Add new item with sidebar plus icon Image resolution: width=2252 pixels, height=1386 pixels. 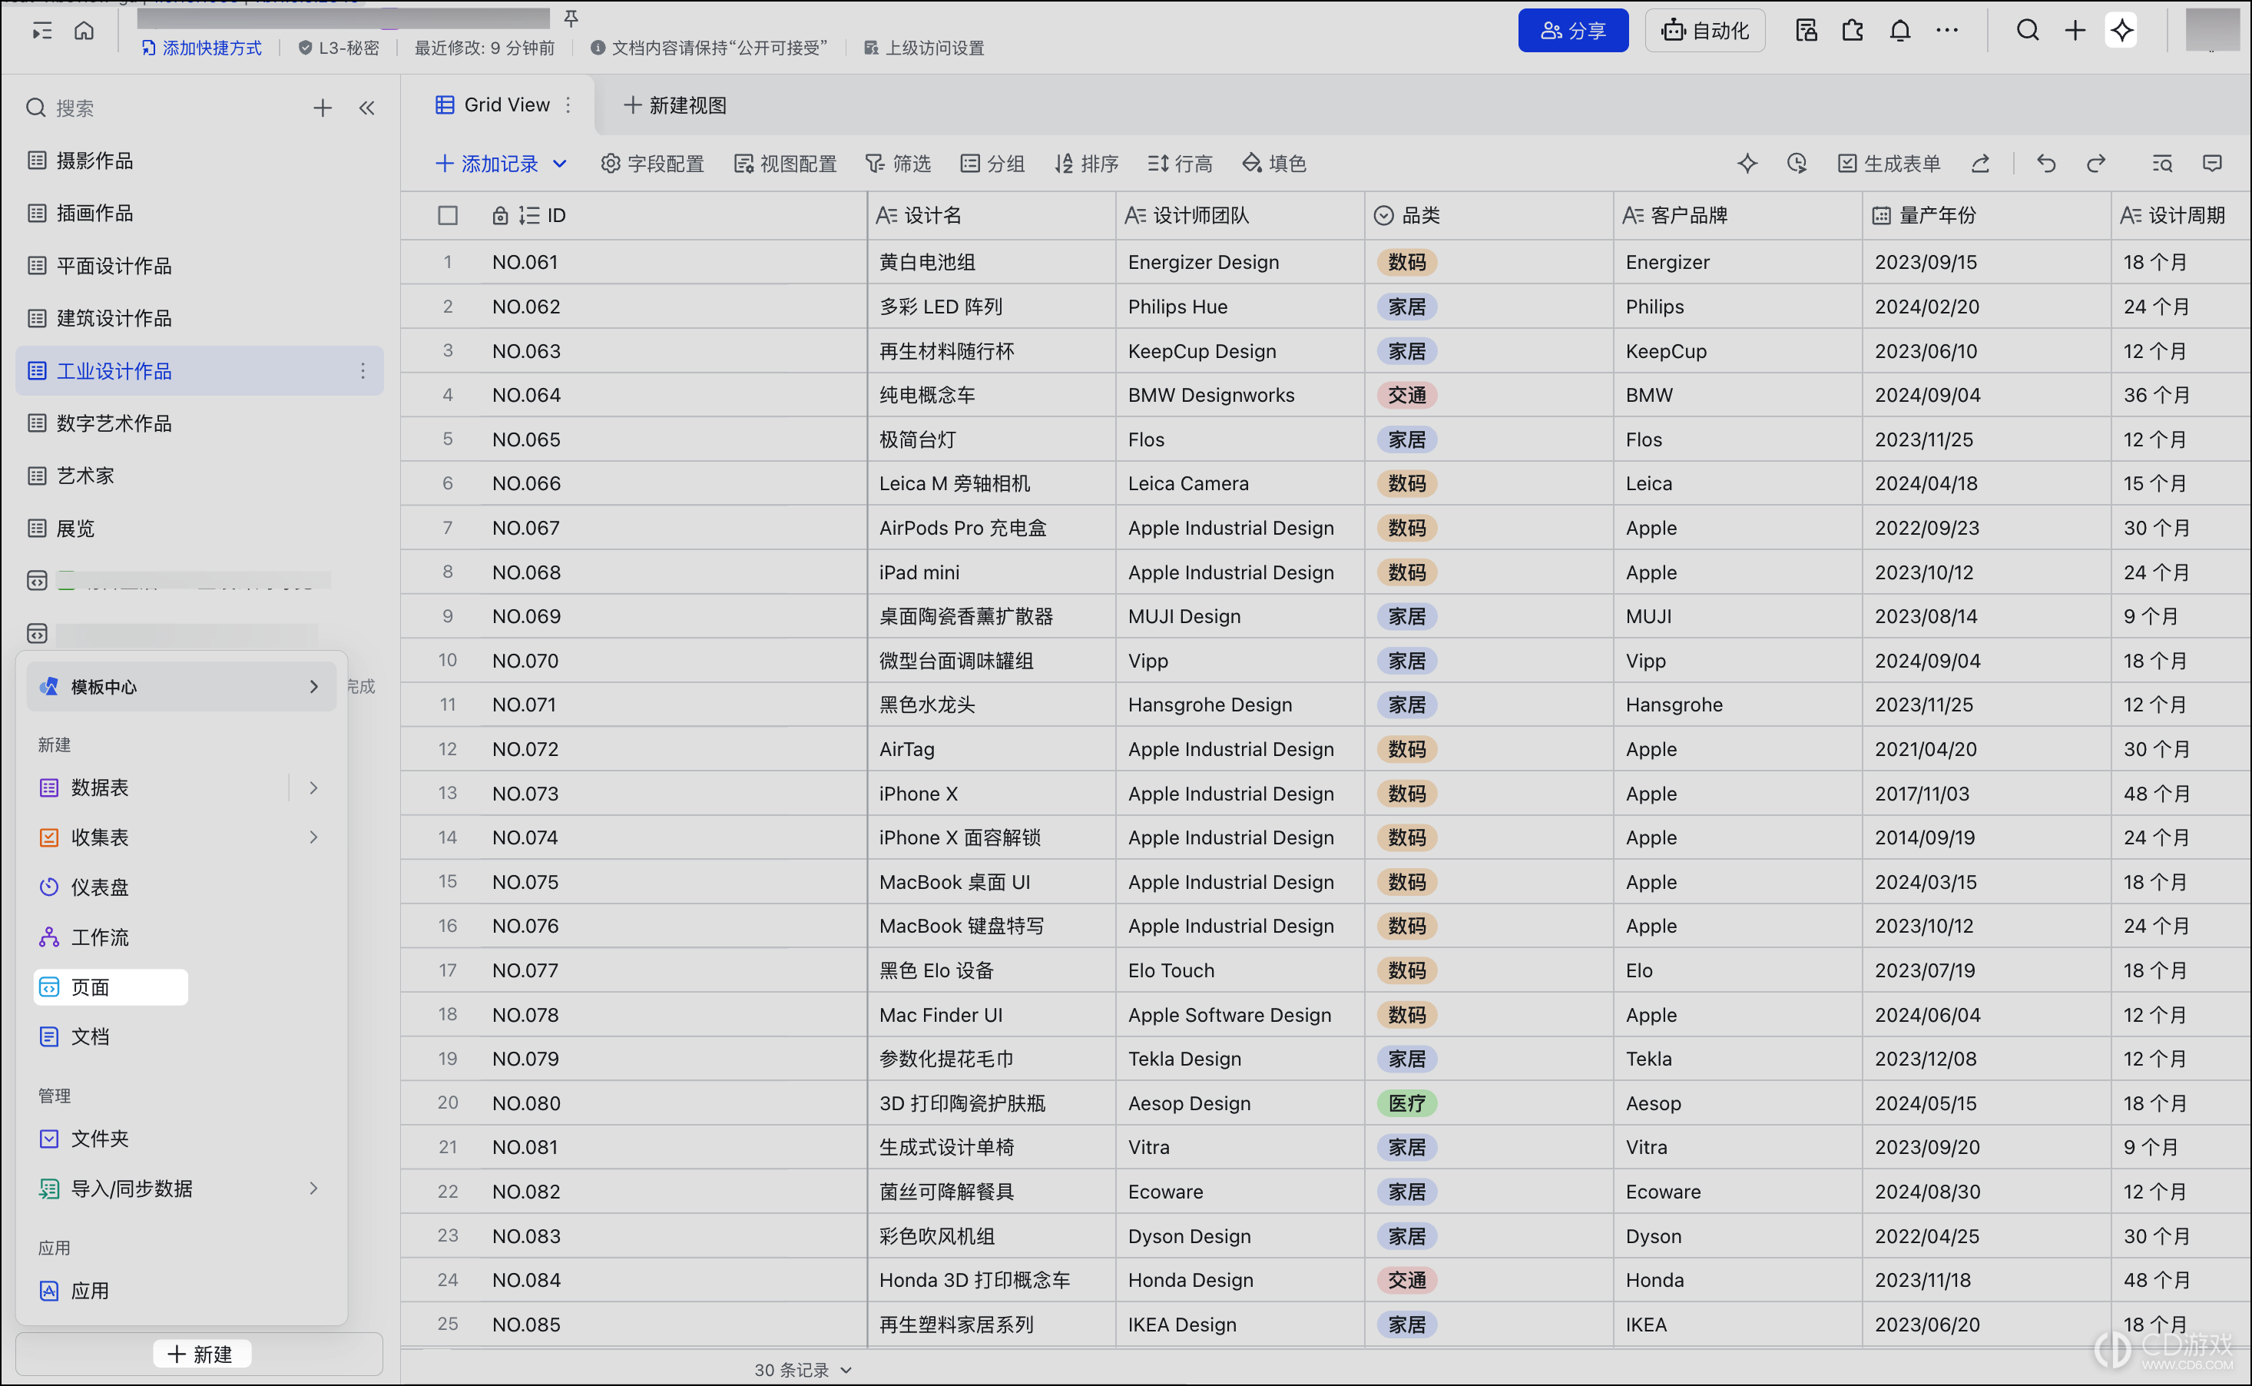pyautogui.click(x=323, y=108)
